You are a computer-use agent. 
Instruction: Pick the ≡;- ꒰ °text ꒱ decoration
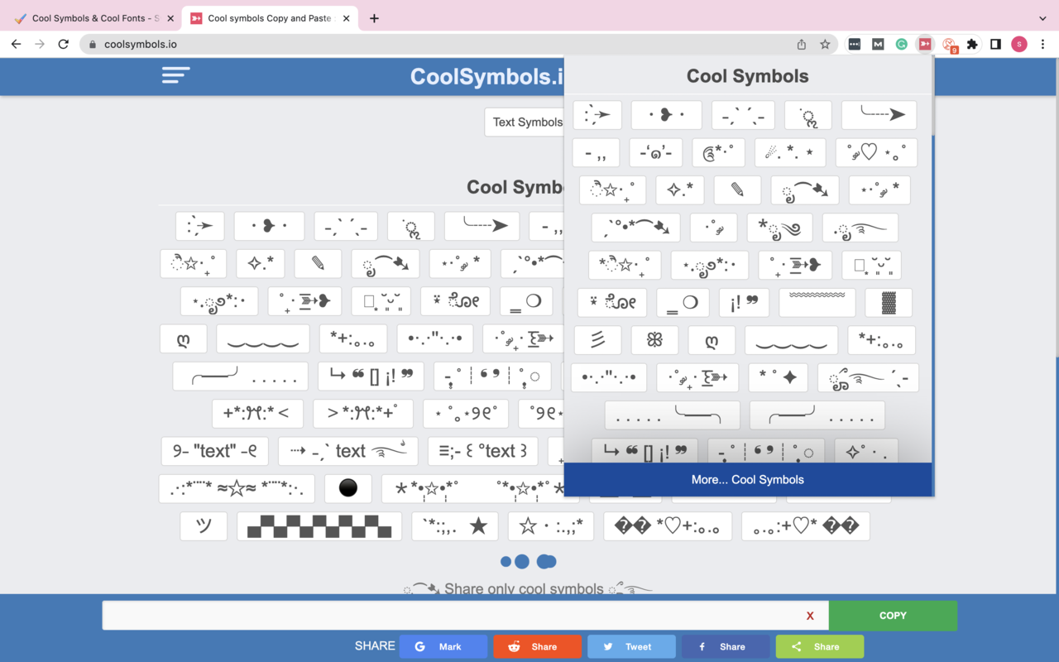[482, 451]
